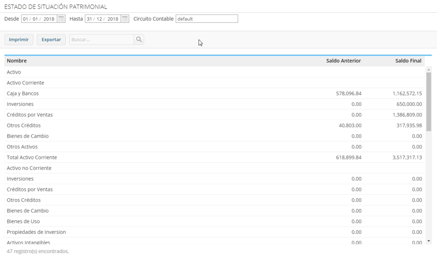Click the Circuito Contable field
Image resolution: width=437 pixels, height=264 pixels.
coord(207,19)
